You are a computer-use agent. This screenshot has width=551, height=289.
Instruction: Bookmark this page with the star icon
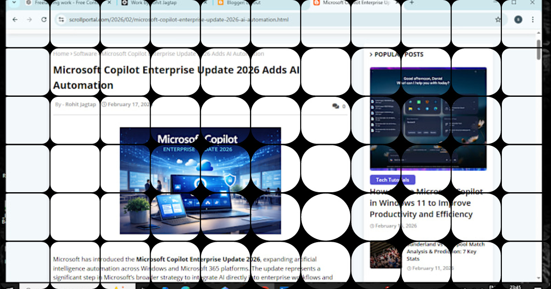click(x=498, y=20)
